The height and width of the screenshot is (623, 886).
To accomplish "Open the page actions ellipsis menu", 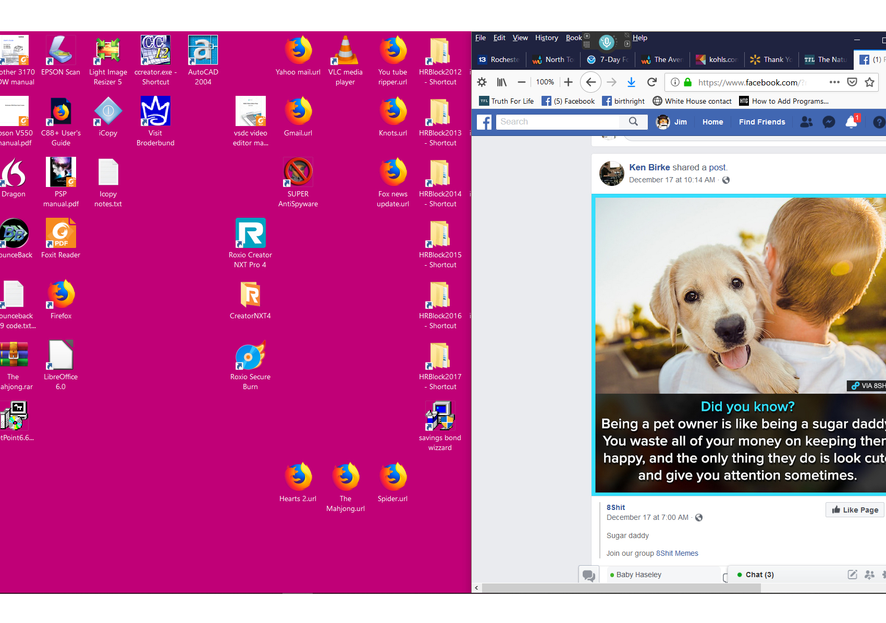I will (x=834, y=82).
